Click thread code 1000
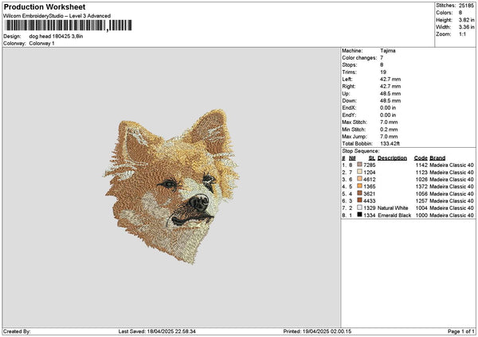The height and width of the screenshot is (337, 478). [x=421, y=215]
